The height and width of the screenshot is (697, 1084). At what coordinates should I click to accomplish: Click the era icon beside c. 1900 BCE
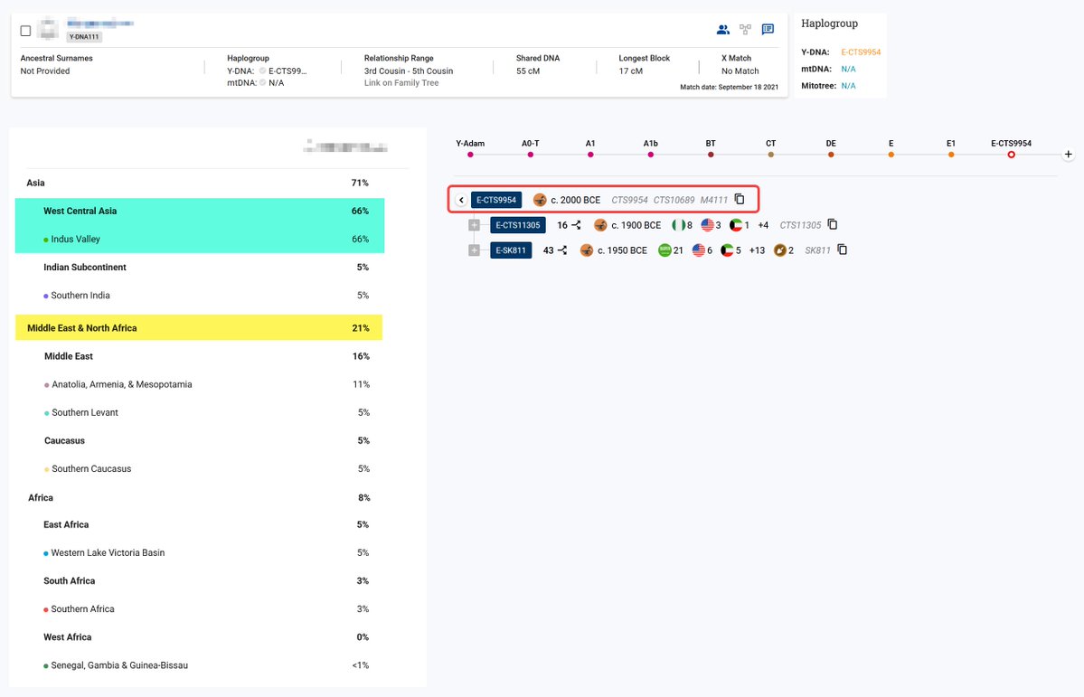pos(600,225)
